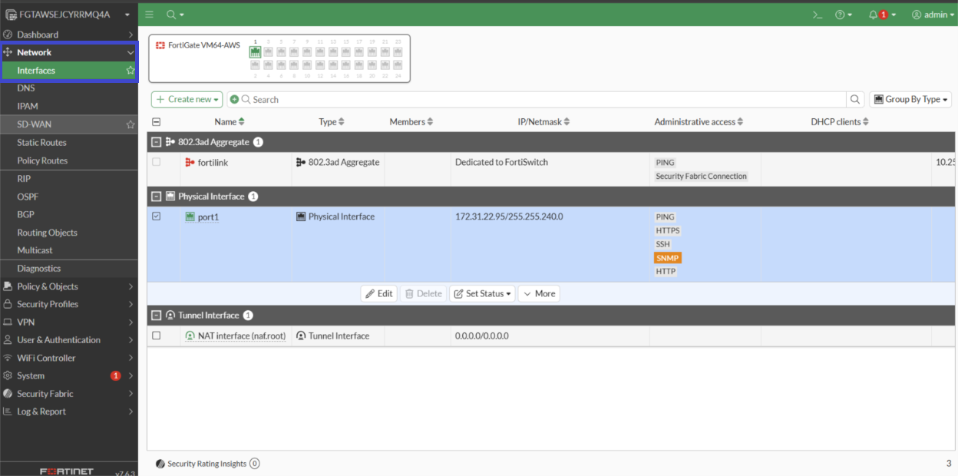Open the CLI console icon
The image size is (958, 476).
pos(818,15)
